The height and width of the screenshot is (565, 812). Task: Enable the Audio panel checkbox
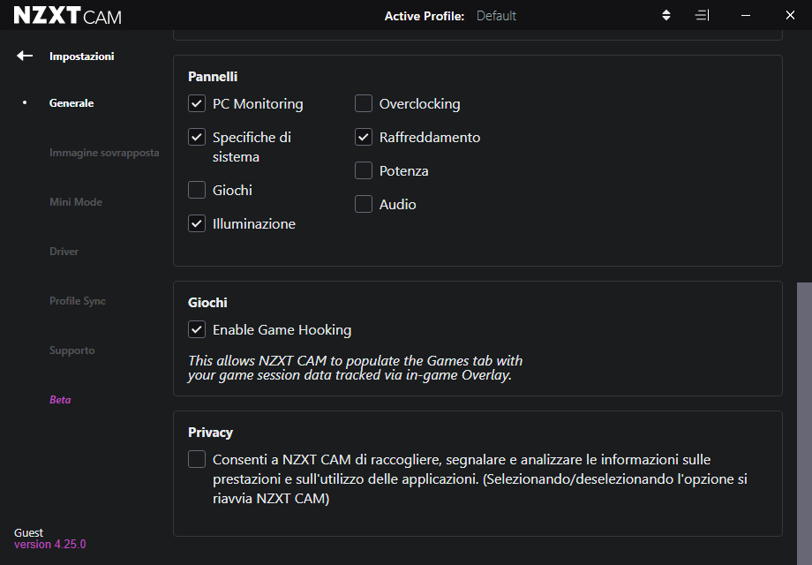pyautogui.click(x=364, y=205)
